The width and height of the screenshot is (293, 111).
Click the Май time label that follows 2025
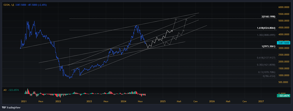[179, 101]
